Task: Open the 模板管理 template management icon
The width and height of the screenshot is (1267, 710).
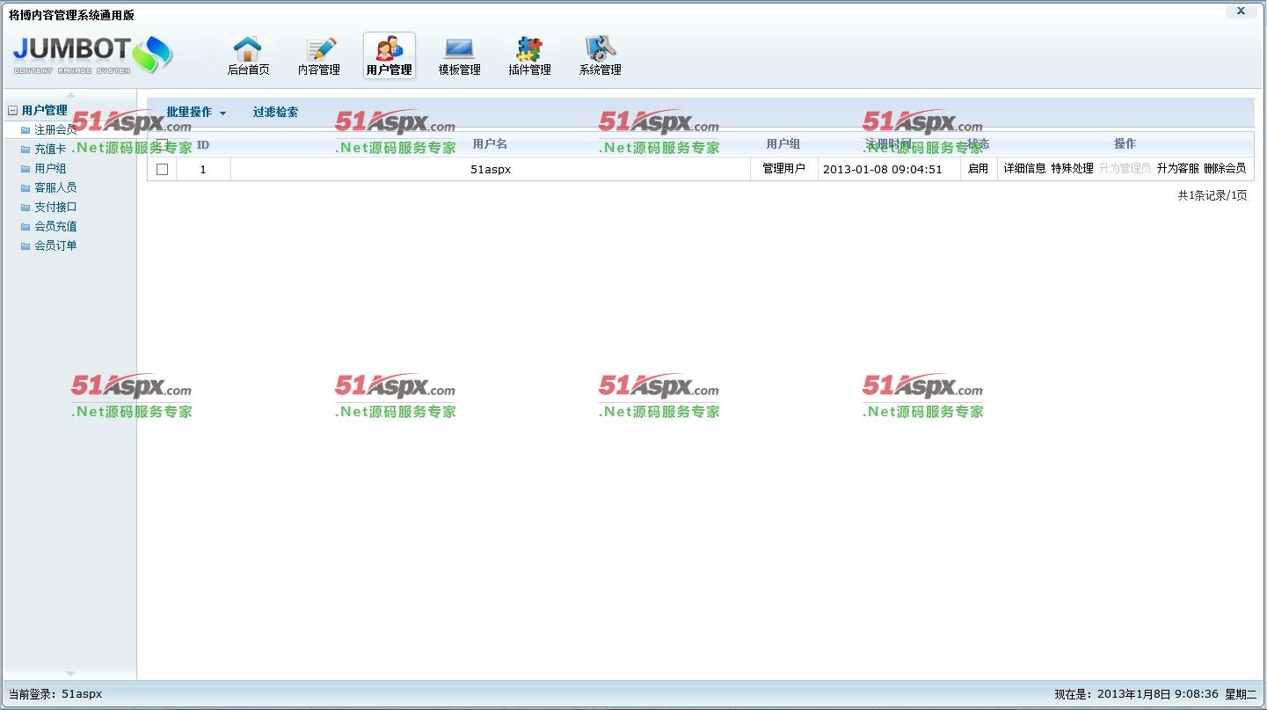Action: 459,56
